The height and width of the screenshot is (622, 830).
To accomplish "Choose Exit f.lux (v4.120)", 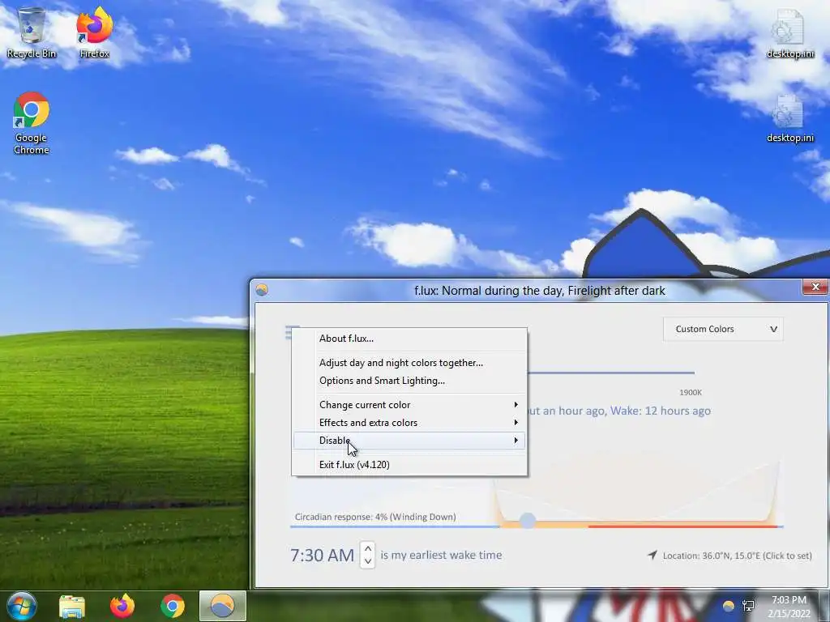I will click(409, 465).
